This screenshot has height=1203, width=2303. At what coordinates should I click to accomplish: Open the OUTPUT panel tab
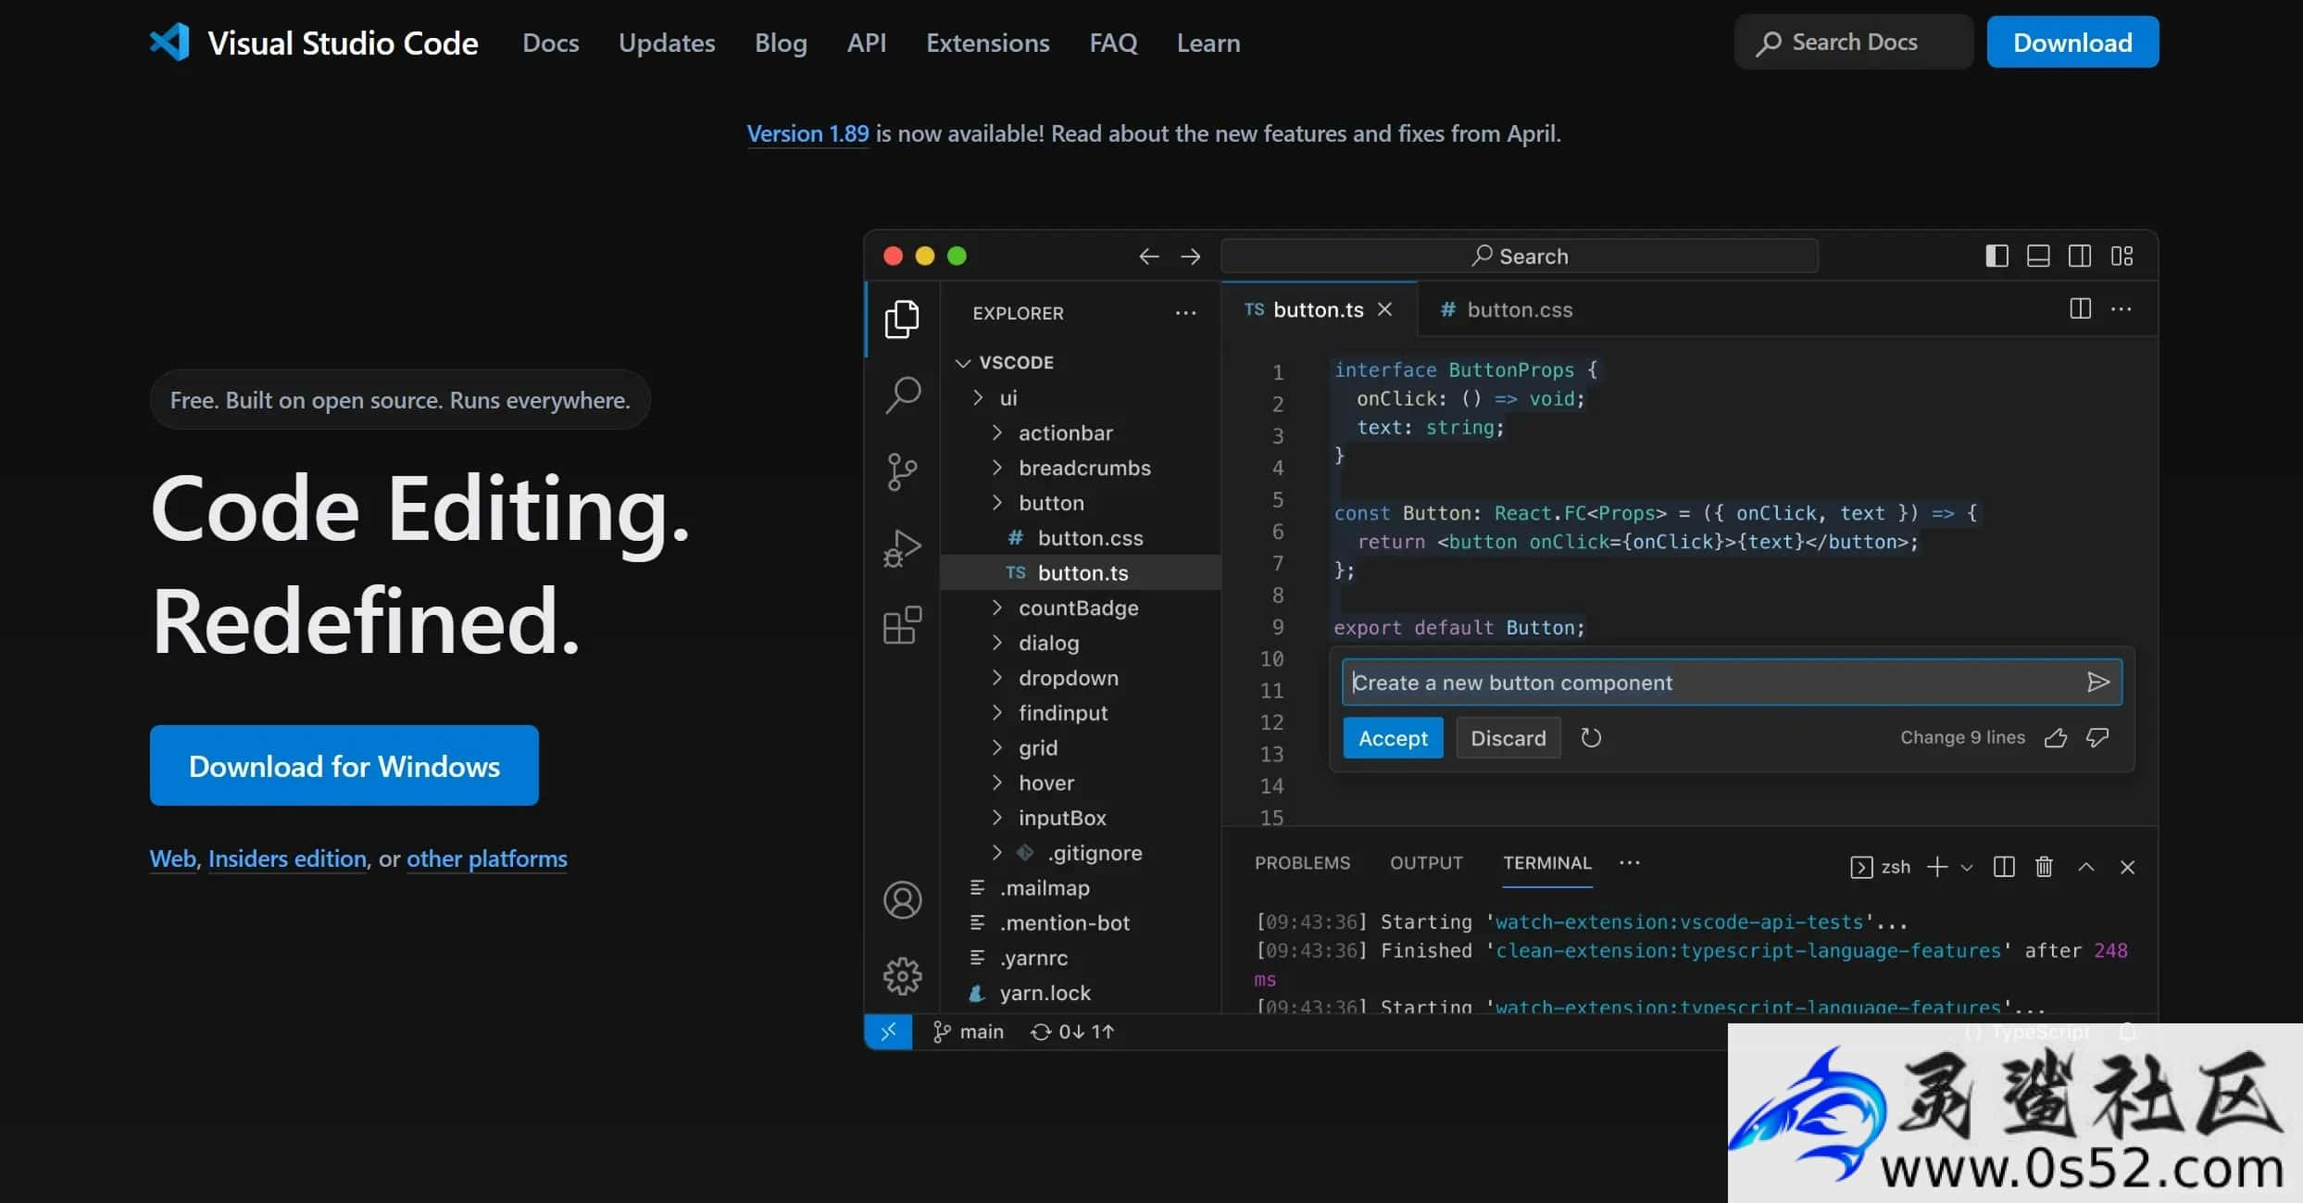1426,863
